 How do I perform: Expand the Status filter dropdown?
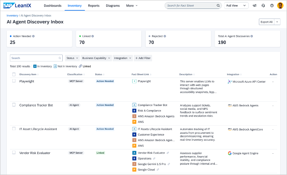pyautogui.click(x=72, y=58)
